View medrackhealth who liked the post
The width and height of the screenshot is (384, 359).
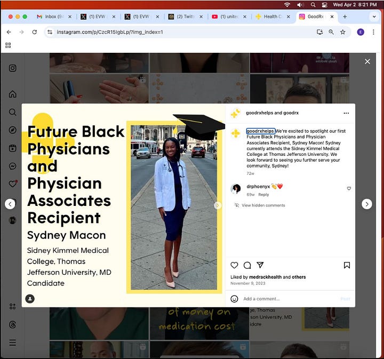click(x=265, y=277)
